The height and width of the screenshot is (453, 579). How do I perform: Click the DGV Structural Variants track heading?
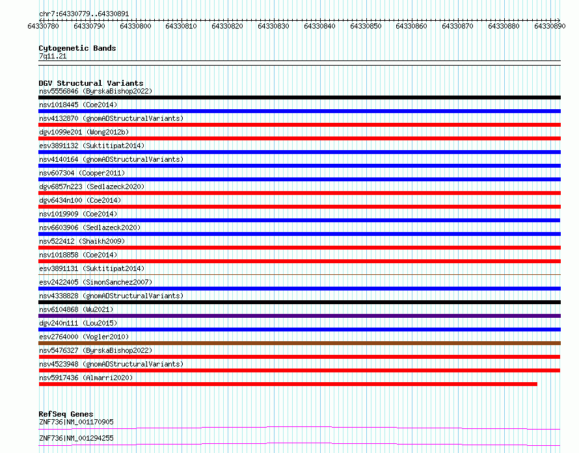(91, 83)
